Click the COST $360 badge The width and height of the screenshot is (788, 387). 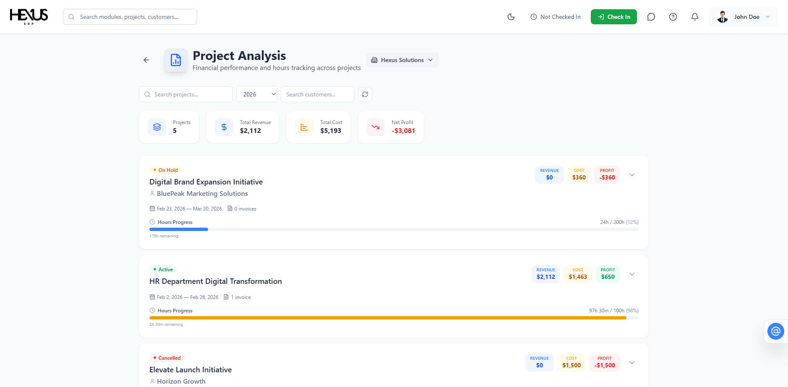coord(579,175)
